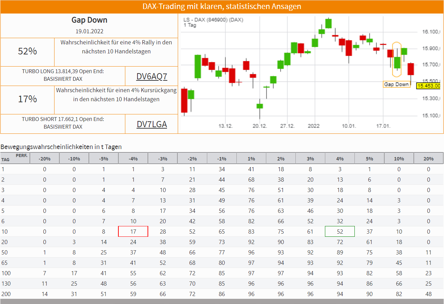Click the Gap Down annotation label in chart
Viewport: 444px width, 304px height.
[396, 84]
